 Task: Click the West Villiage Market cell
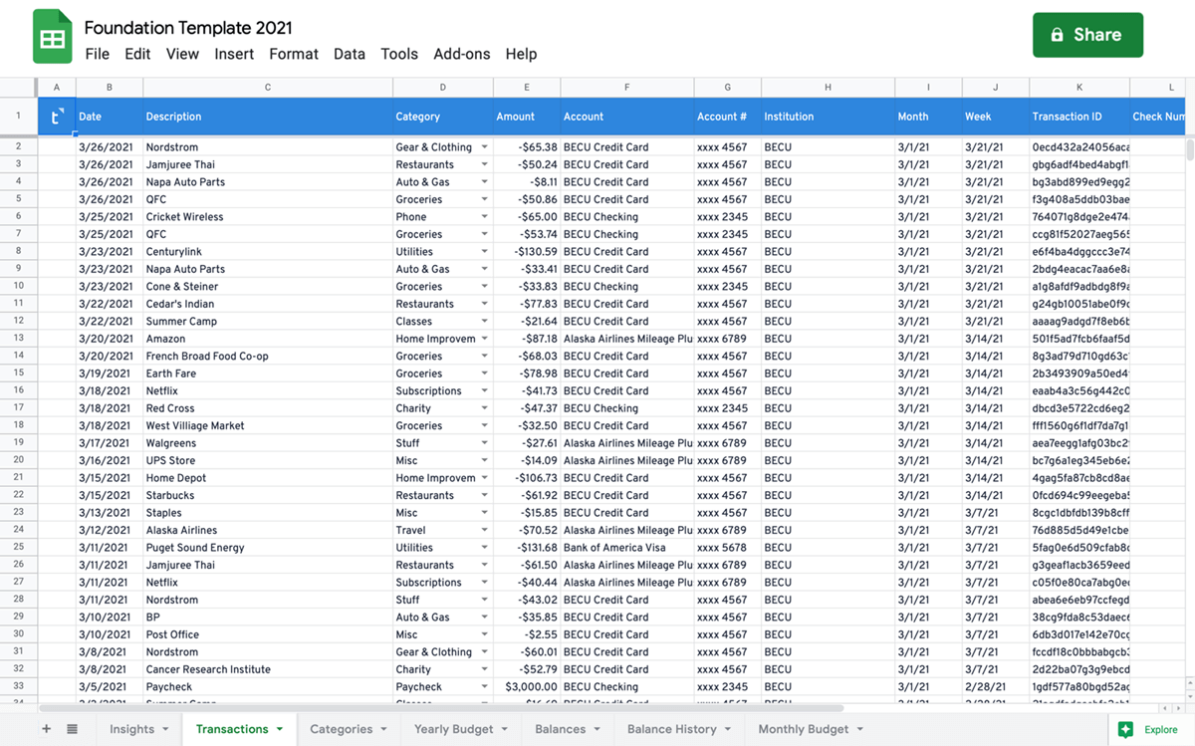268,426
